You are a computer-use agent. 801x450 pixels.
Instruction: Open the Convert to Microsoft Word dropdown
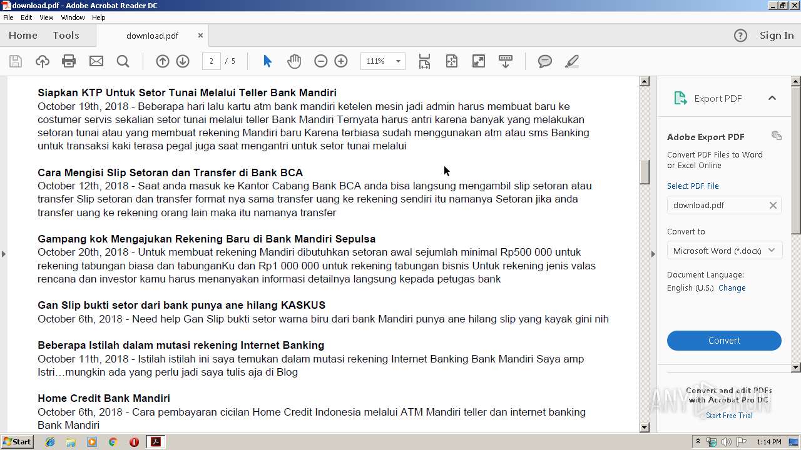point(724,251)
